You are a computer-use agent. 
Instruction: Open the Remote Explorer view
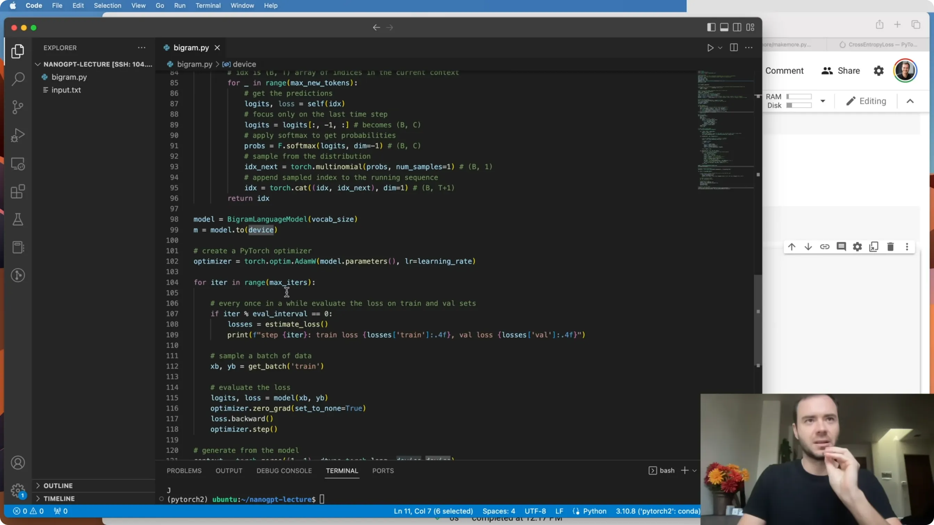pos(17,164)
